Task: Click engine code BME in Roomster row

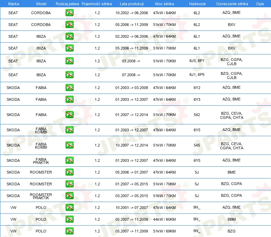Action: click(231, 172)
